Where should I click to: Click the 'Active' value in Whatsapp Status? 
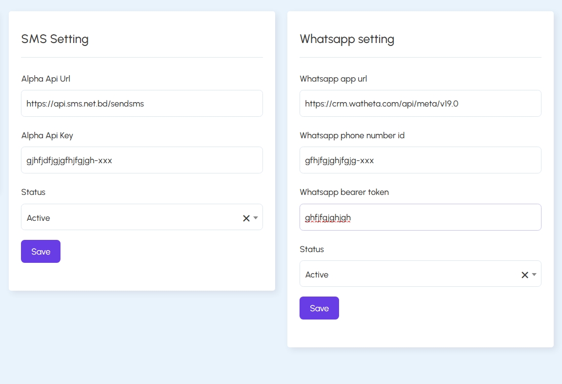(317, 275)
